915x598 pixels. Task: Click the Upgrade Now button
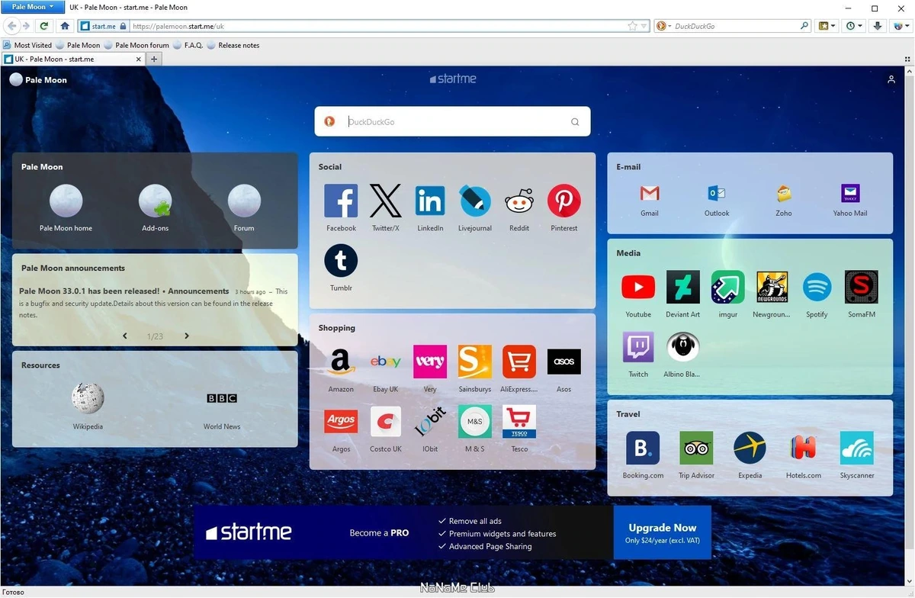point(662,532)
